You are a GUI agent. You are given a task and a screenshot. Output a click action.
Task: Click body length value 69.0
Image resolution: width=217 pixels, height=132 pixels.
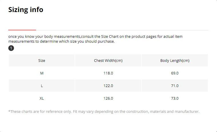tap(175, 73)
